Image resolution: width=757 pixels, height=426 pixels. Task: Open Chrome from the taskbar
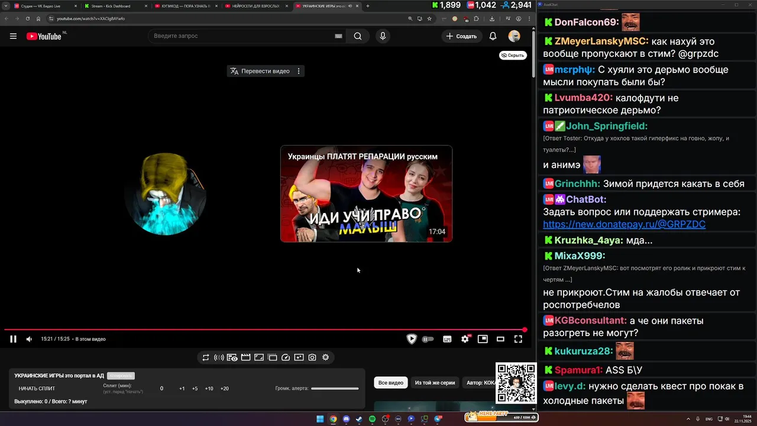333,419
